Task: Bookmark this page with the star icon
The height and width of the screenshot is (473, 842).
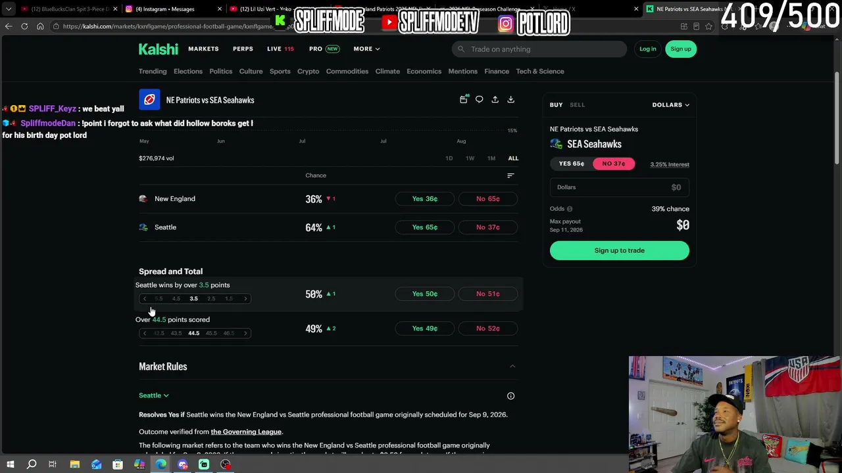Action: pyautogui.click(x=708, y=26)
